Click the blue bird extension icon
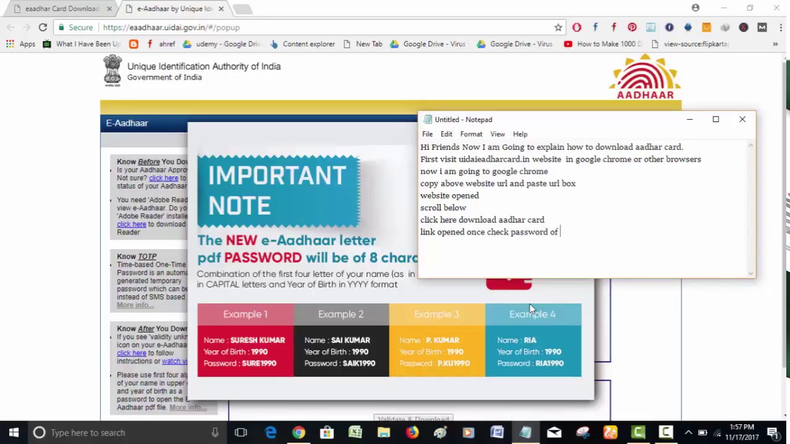790x444 pixels. point(688,27)
